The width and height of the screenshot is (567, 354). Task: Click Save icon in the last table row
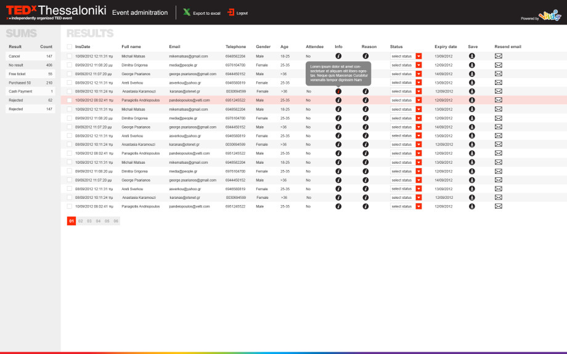coord(472,206)
